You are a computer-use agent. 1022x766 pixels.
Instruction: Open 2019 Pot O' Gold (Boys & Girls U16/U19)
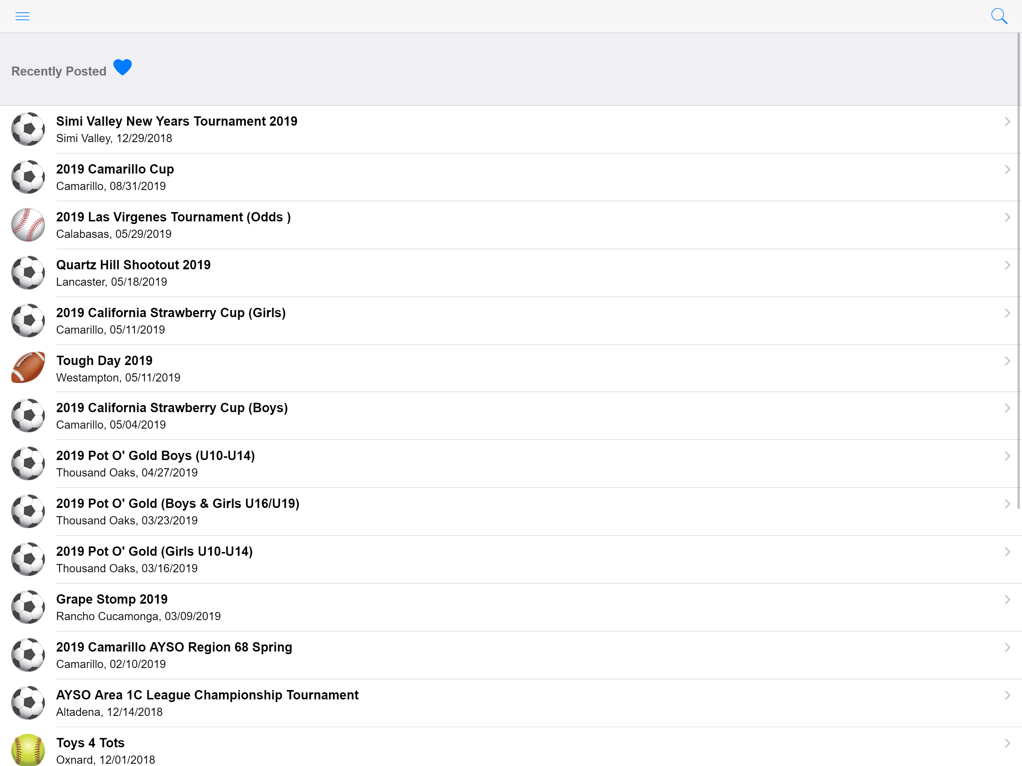(x=177, y=503)
